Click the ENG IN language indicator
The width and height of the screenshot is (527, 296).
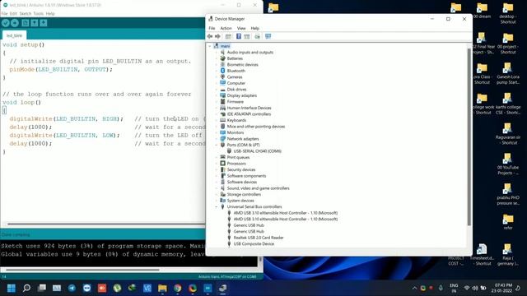pyautogui.click(x=454, y=288)
